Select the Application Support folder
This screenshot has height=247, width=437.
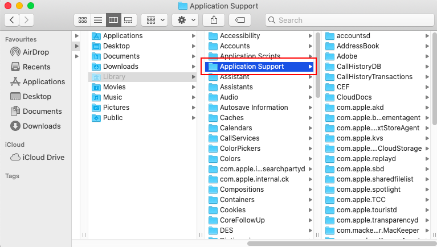tap(259, 67)
